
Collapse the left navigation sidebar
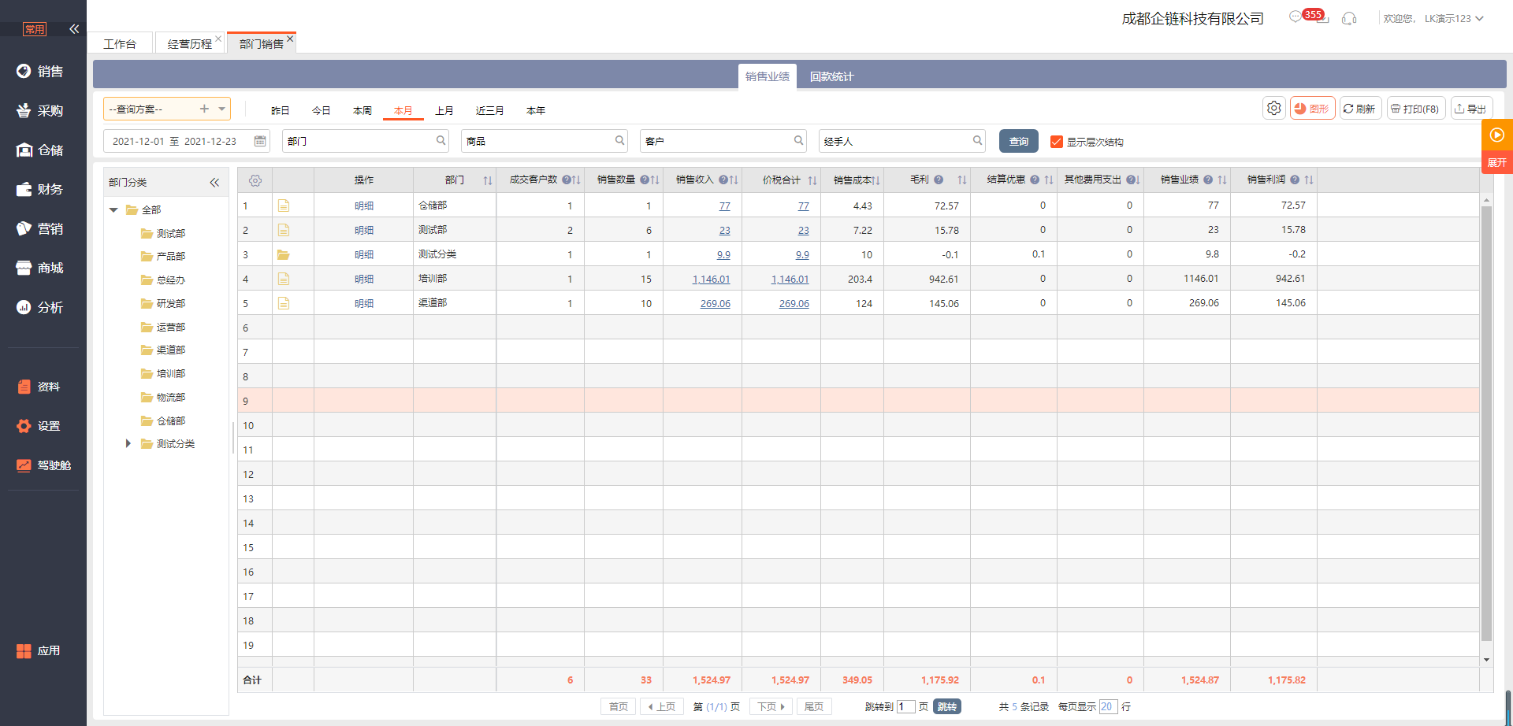[74, 29]
